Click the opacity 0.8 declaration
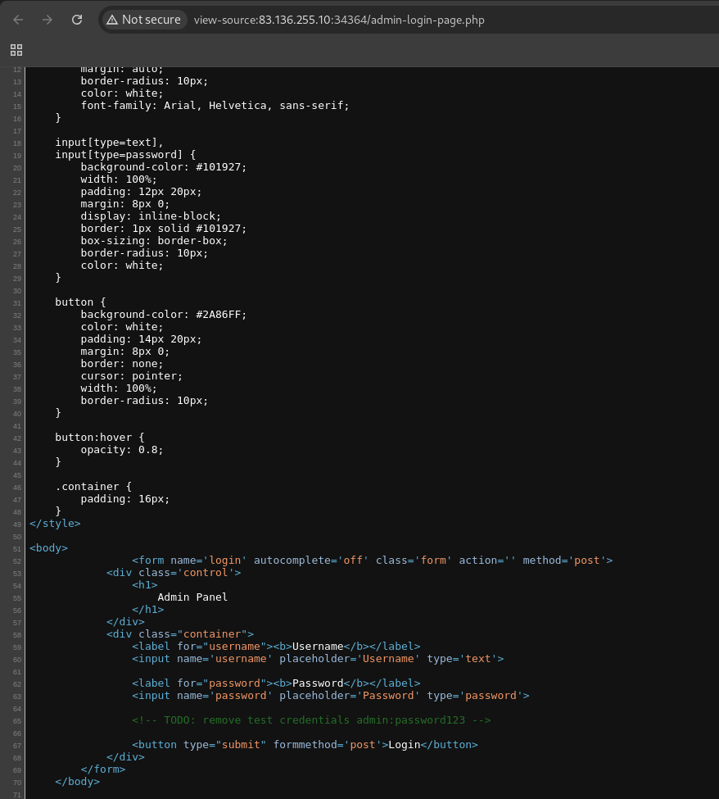 pyautogui.click(x=122, y=450)
